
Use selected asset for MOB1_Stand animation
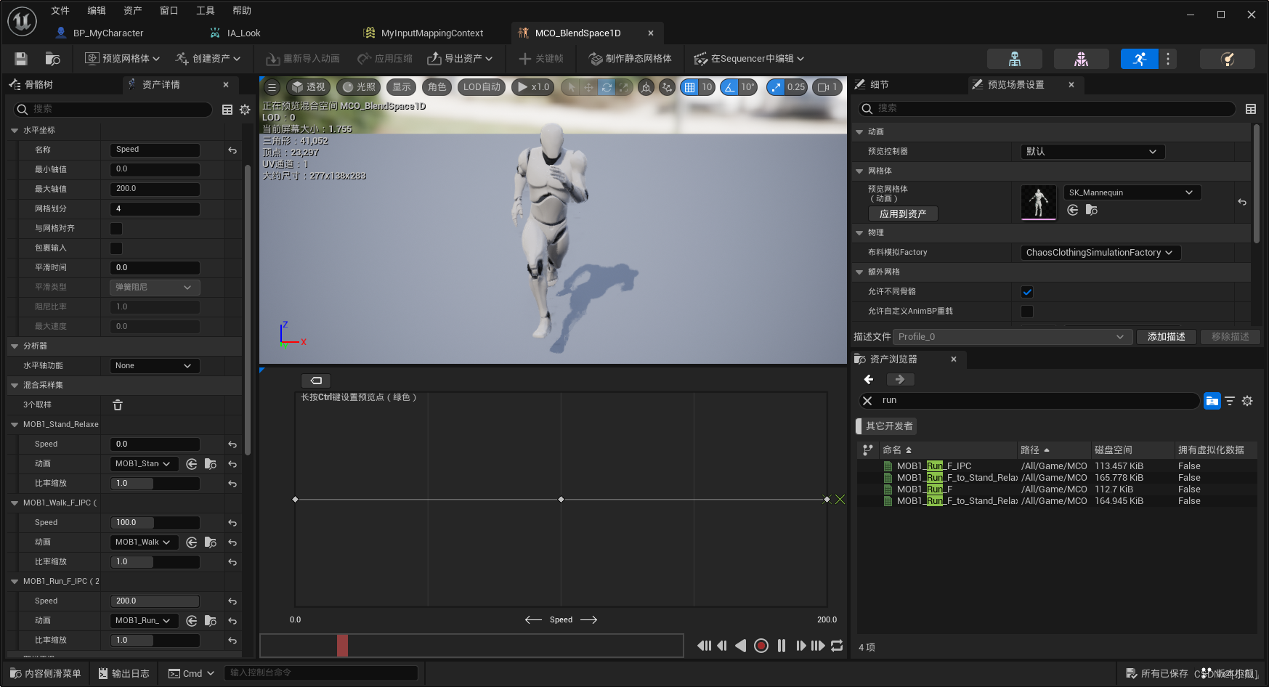pyautogui.click(x=192, y=464)
